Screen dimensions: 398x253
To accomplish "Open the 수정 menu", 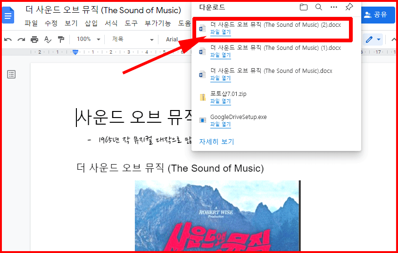I will tap(51, 23).
